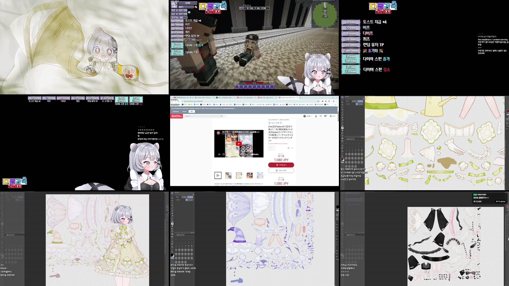
Task: Open the wishlist heart icon in BOOTH header
Action: click(321, 116)
